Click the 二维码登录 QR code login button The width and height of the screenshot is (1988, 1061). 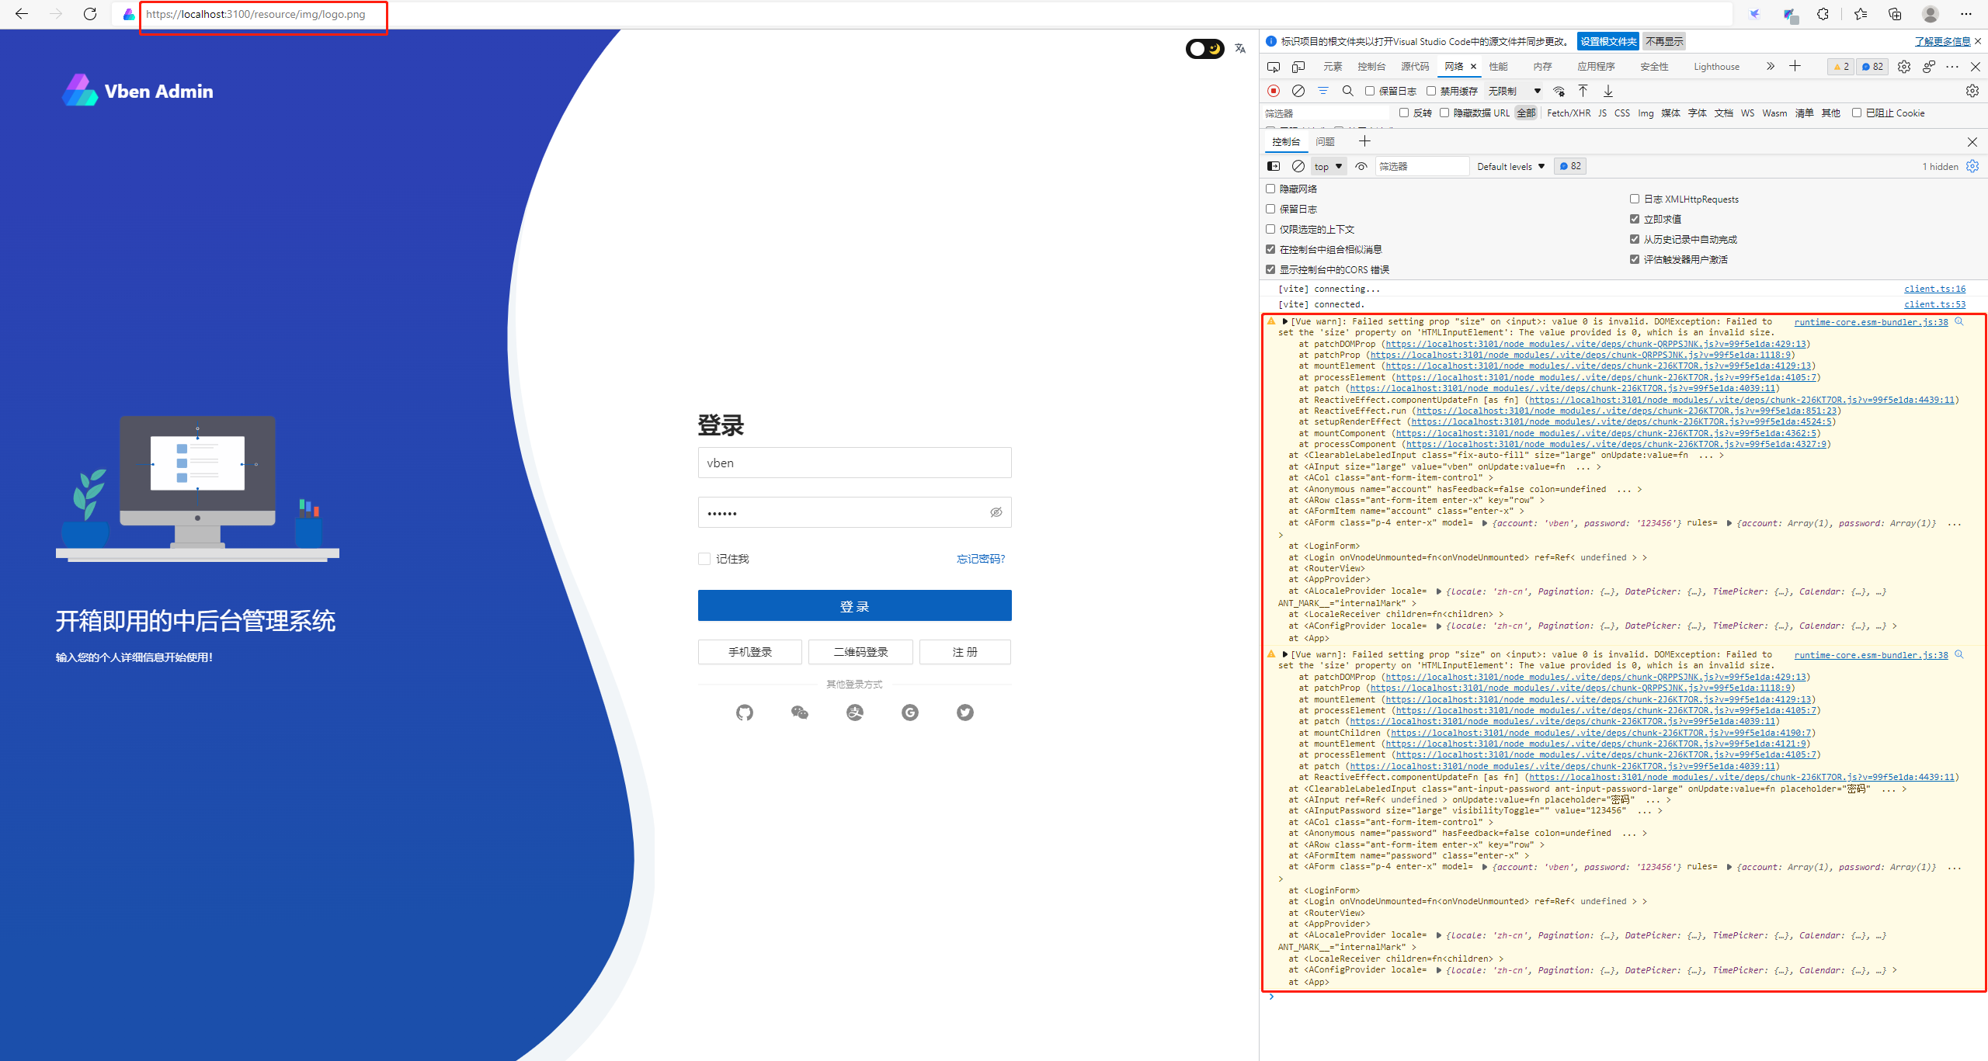[860, 652]
